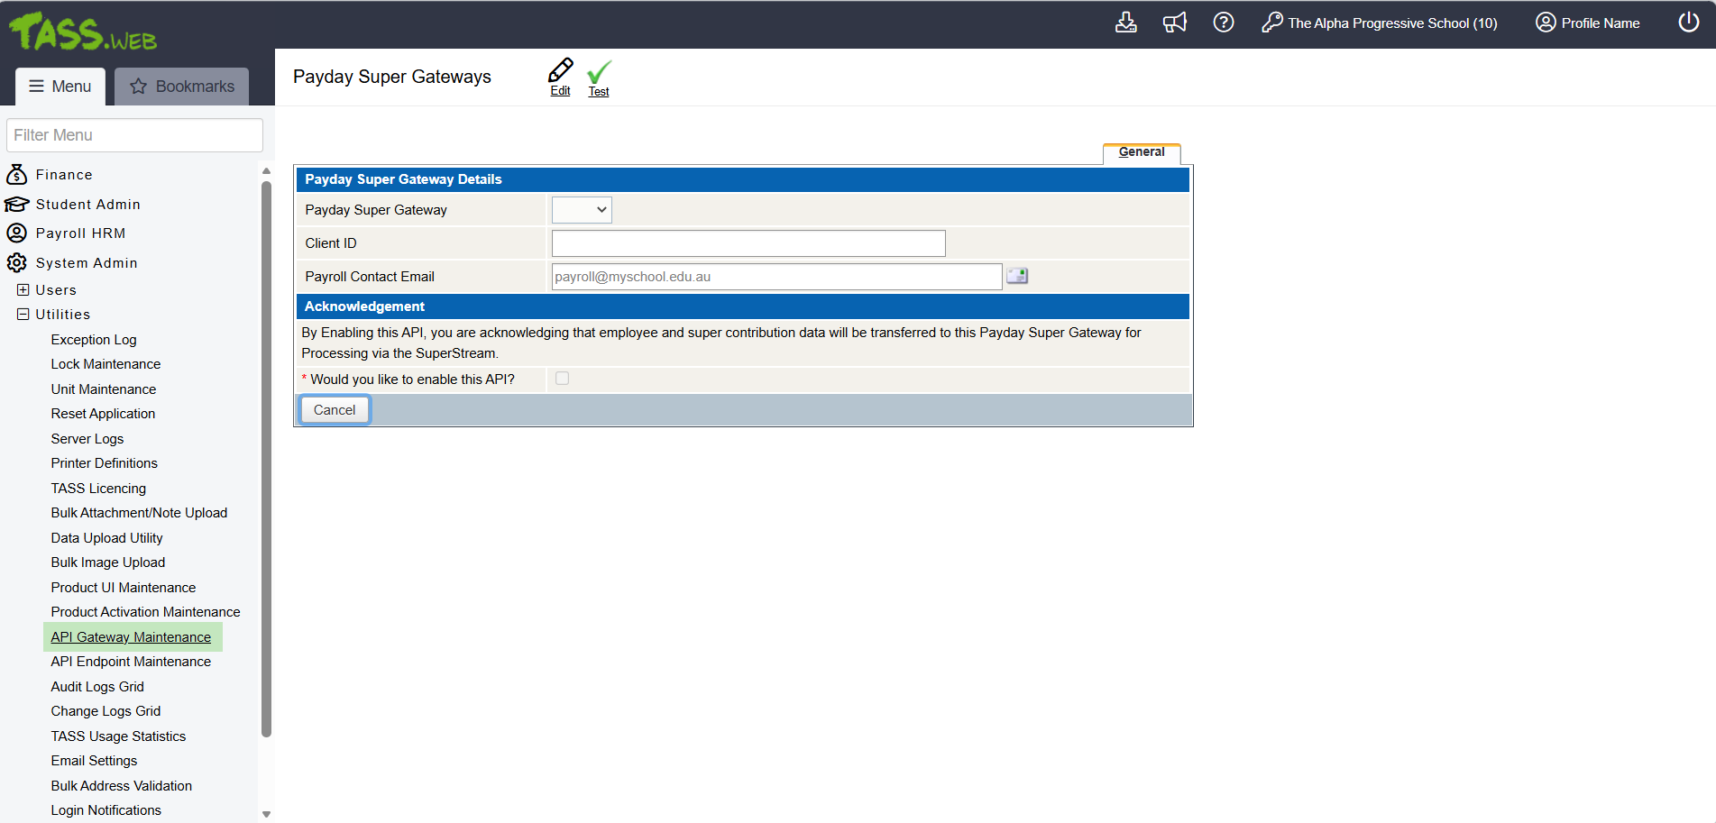
Task: Open the downloads tray icon
Action: tap(1126, 23)
